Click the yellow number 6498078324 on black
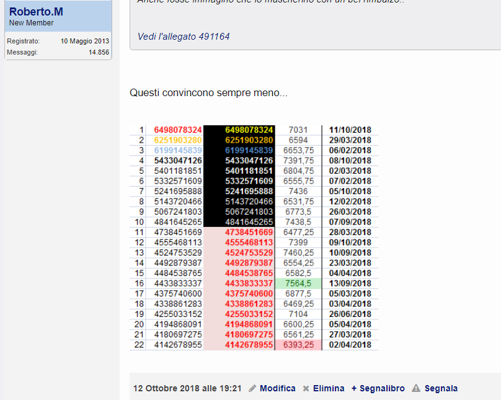The width and height of the screenshot is (501, 400). 249,130
